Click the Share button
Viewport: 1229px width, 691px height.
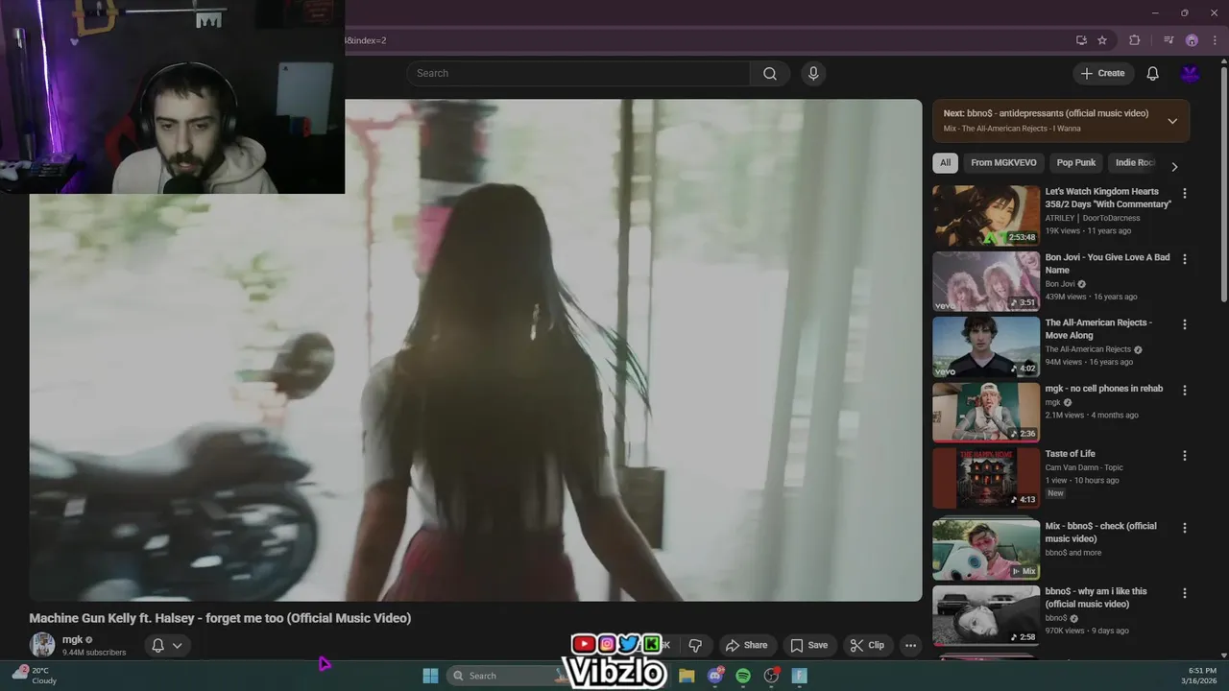click(x=746, y=645)
